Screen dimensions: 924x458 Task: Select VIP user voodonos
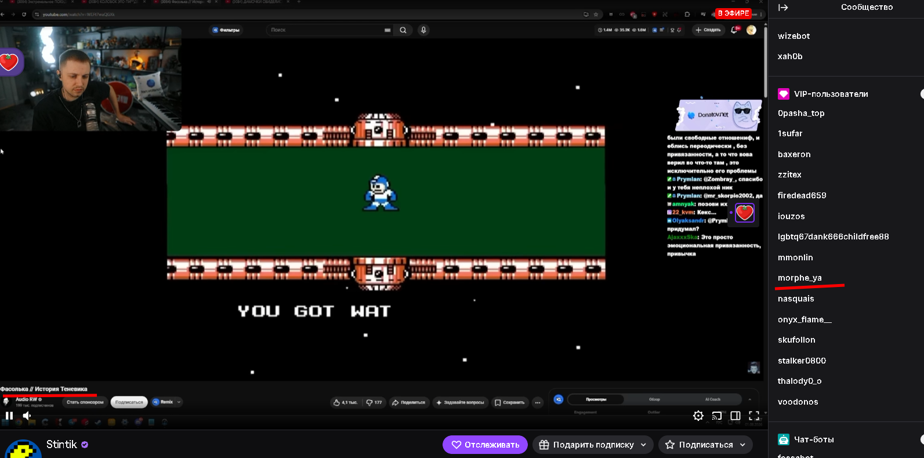pos(798,402)
